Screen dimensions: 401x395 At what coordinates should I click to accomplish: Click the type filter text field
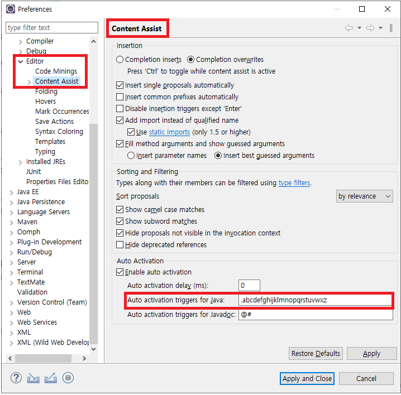tap(52, 27)
